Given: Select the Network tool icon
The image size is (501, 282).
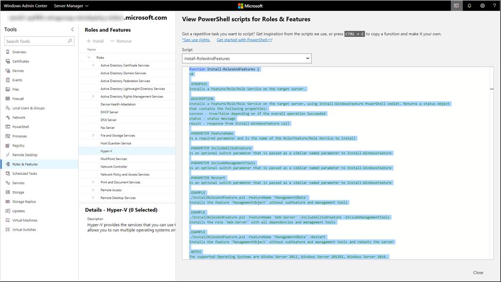Looking at the screenshot, I should (8, 117).
